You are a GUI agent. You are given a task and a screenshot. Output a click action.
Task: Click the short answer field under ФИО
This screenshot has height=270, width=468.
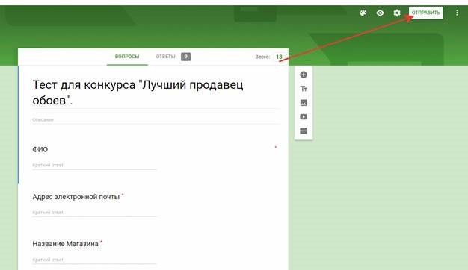coord(94,166)
